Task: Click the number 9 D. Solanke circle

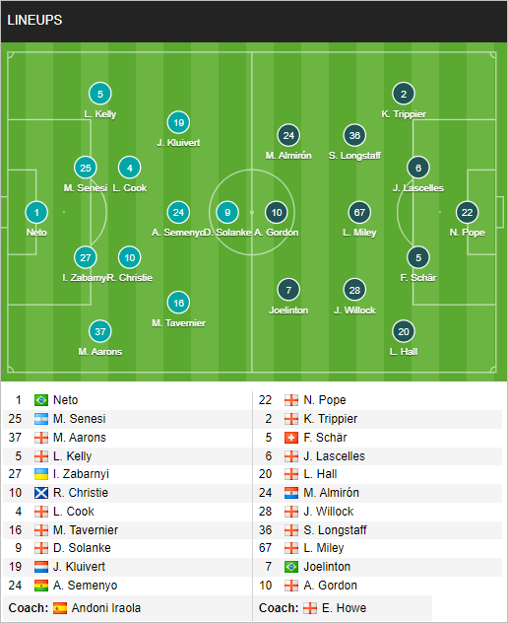Action: tap(227, 212)
